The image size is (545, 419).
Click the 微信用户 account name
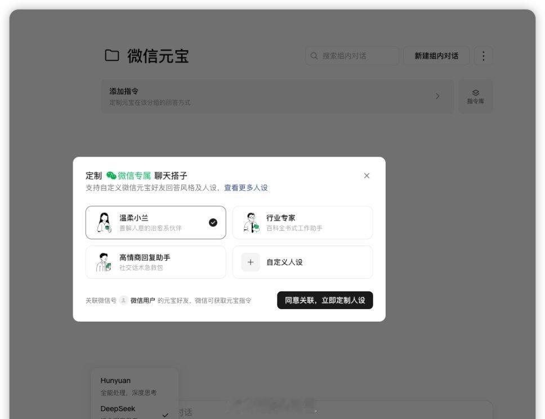[142, 300]
